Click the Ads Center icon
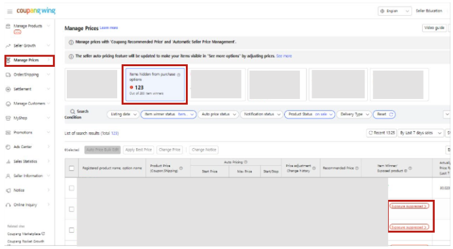This screenshot has height=249, width=453. [8, 147]
